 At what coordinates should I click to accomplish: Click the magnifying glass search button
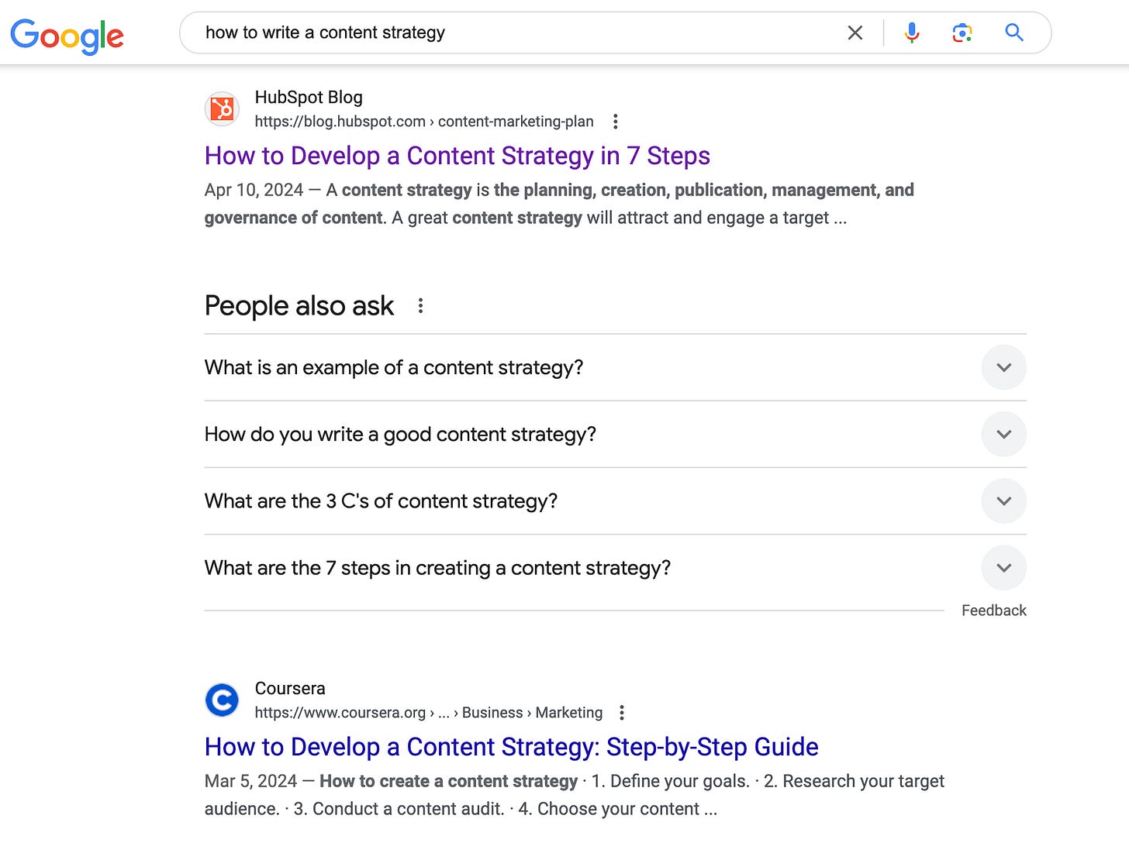[x=1014, y=33]
